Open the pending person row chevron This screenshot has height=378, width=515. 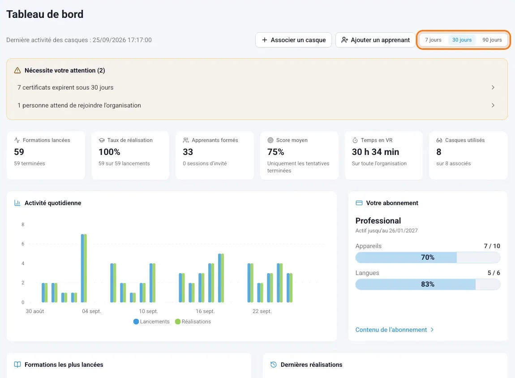tap(493, 105)
